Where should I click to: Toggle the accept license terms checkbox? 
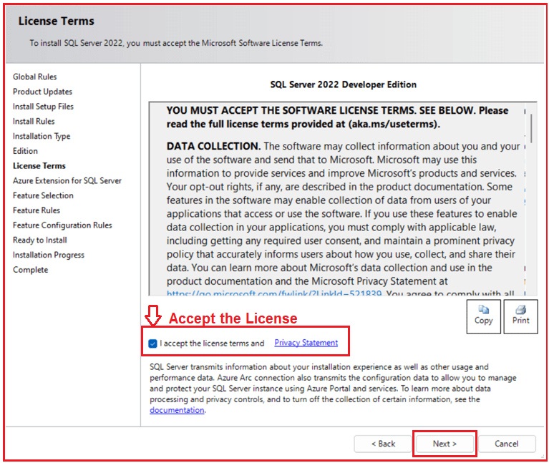tap(152, 343)
